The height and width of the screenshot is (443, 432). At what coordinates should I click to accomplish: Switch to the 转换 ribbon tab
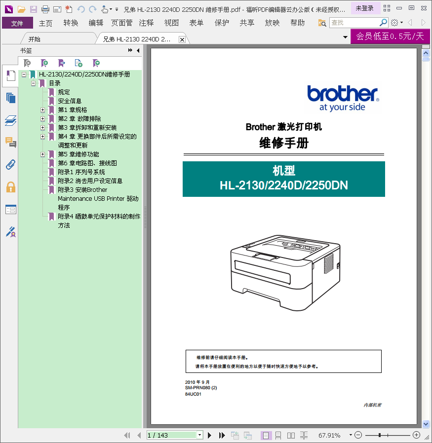(x=71, y=23)
